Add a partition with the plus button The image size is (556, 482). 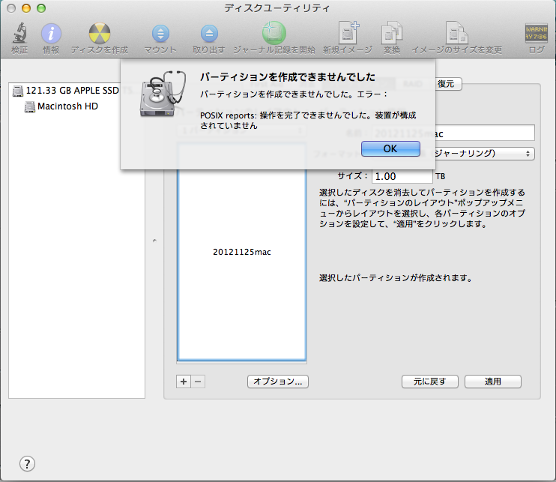tap(184, 381)
